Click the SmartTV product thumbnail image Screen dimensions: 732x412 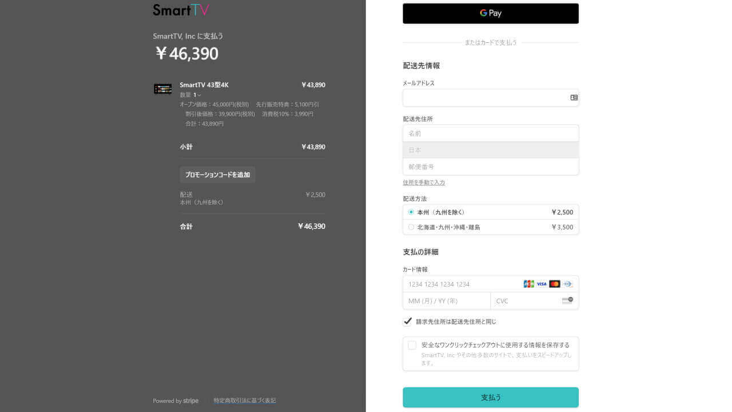(163, 89)
